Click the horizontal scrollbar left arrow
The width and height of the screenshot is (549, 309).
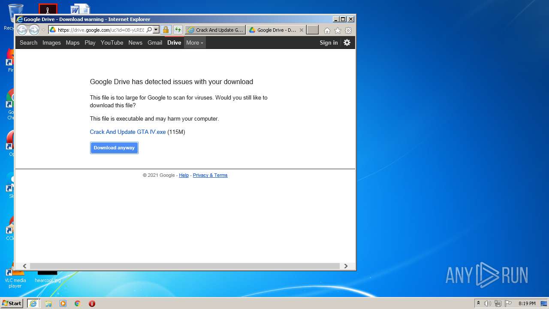[x=24, y=266]
